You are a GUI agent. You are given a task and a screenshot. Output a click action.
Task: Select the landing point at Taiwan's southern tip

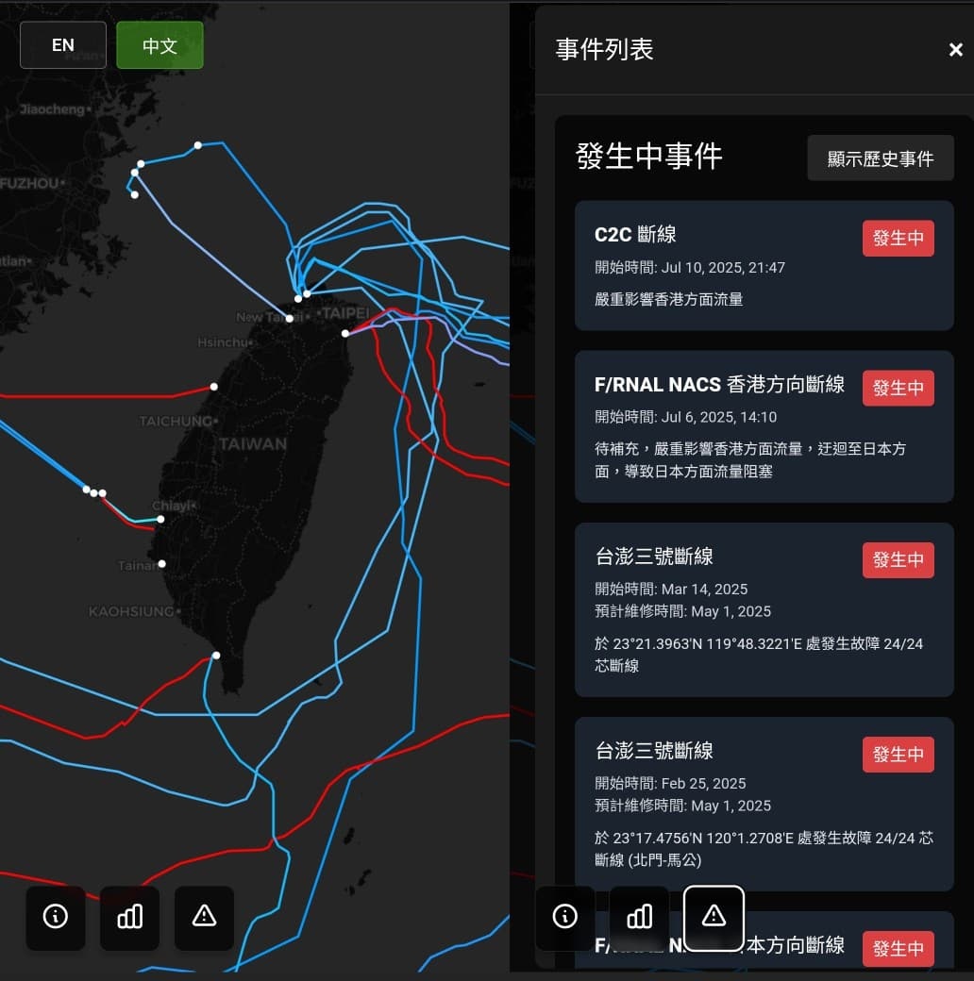(x=216, y=656)
